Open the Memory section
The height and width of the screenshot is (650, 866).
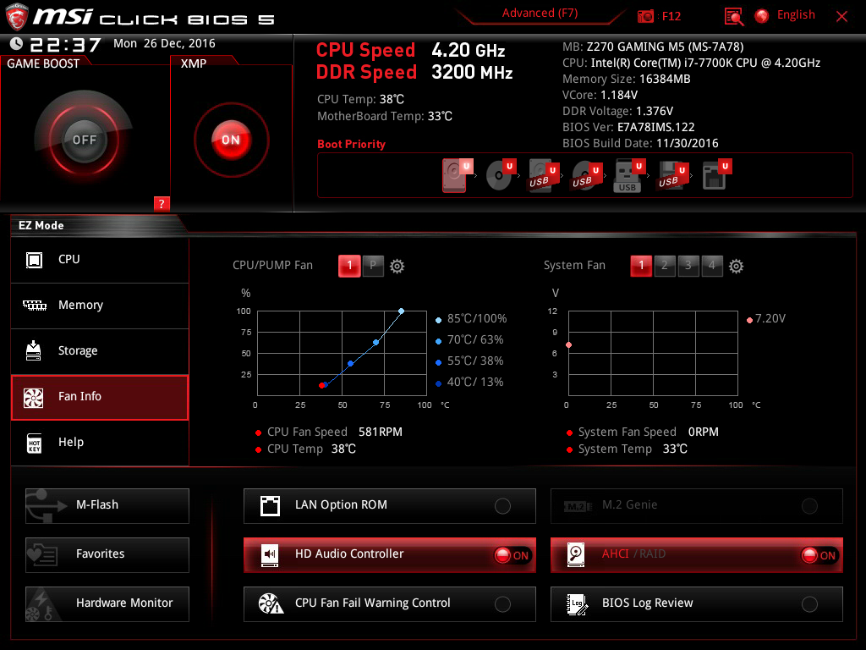coord(100,306)
